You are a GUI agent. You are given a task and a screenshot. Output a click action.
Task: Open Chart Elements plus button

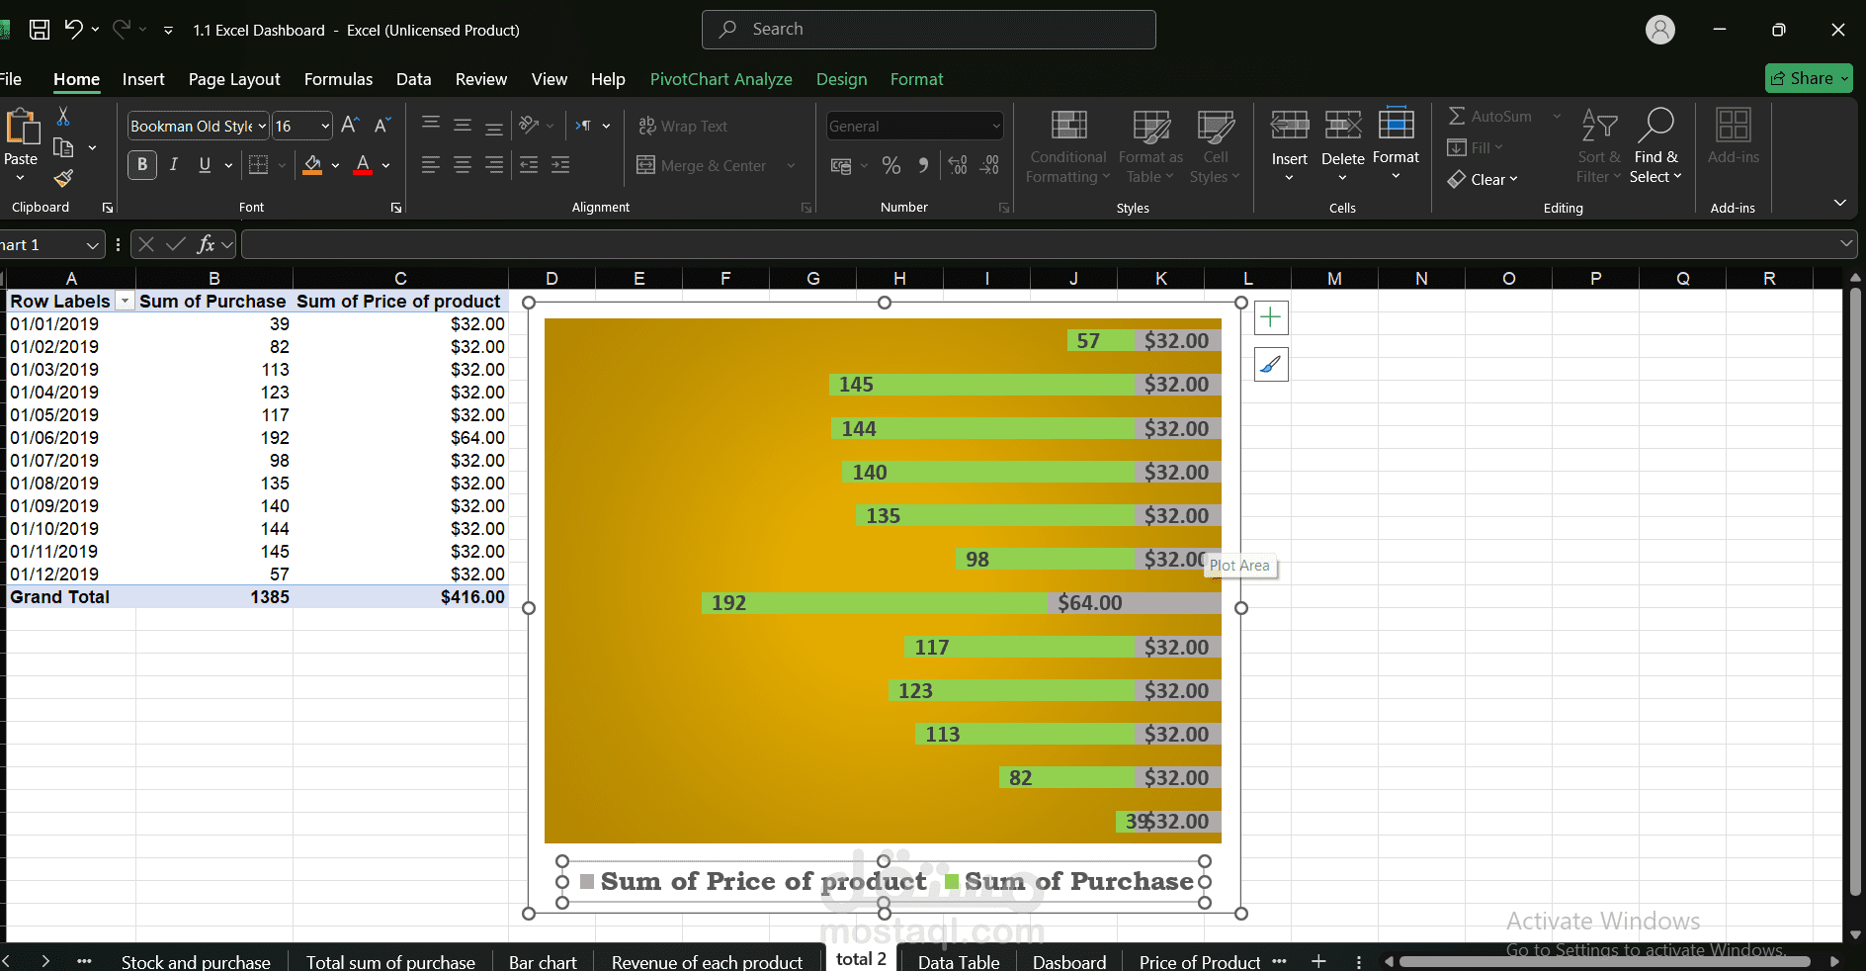(x=1271, y=317)
